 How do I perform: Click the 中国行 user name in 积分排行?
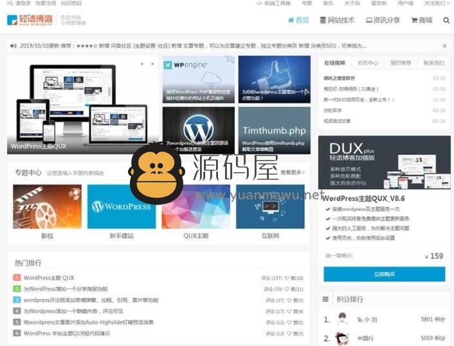[x=365, y=338]
